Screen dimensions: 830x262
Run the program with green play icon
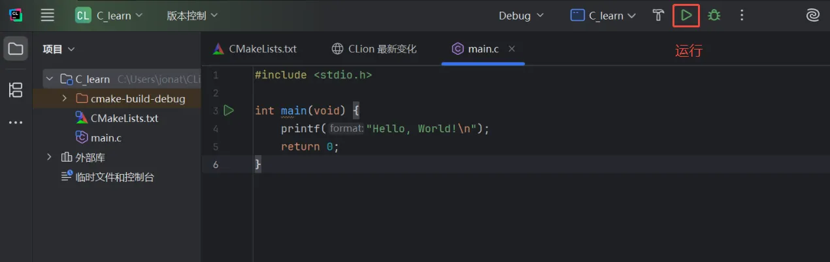pyautogui.click(x=686, y=15)
